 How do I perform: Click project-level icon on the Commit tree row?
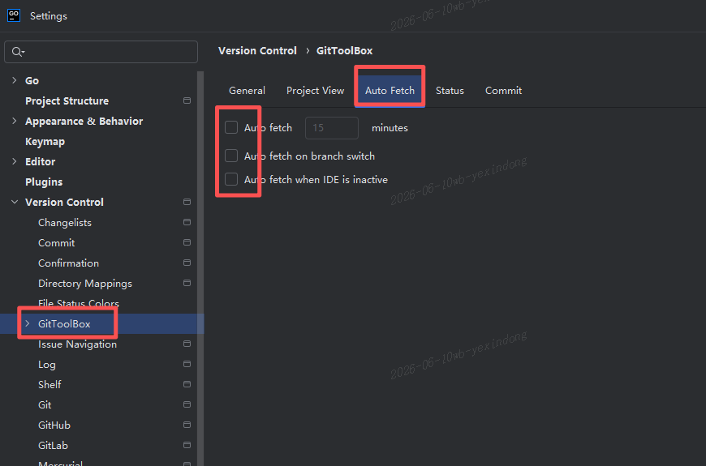pyautogui.click(x=187, y=242)
